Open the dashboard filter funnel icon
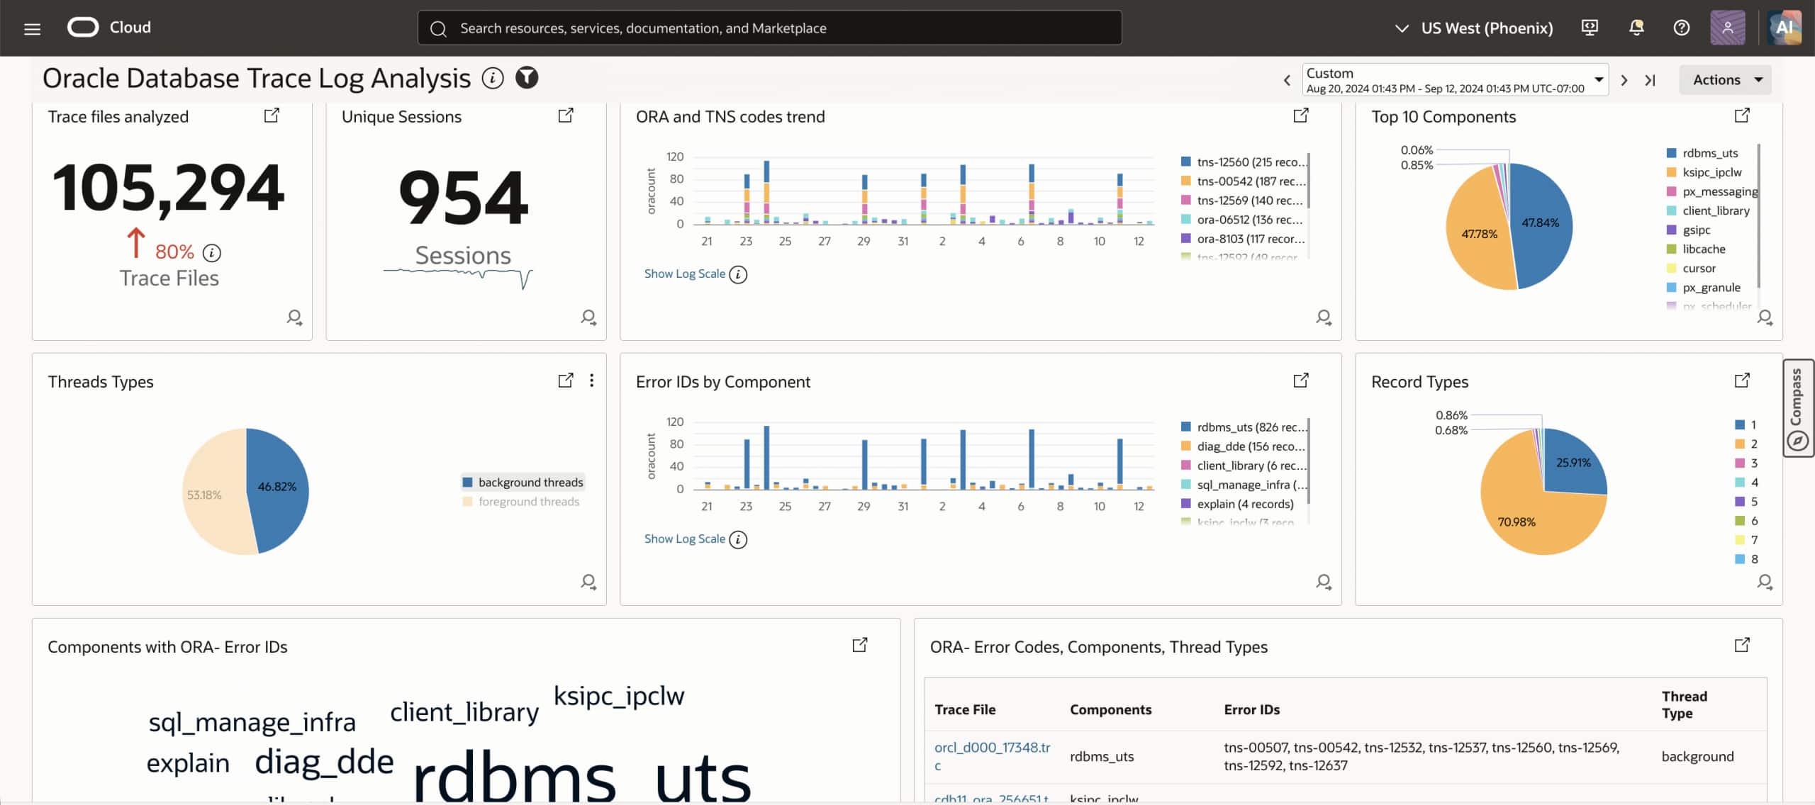Screen dimensions: 1815x805 [x=527, y=78]
